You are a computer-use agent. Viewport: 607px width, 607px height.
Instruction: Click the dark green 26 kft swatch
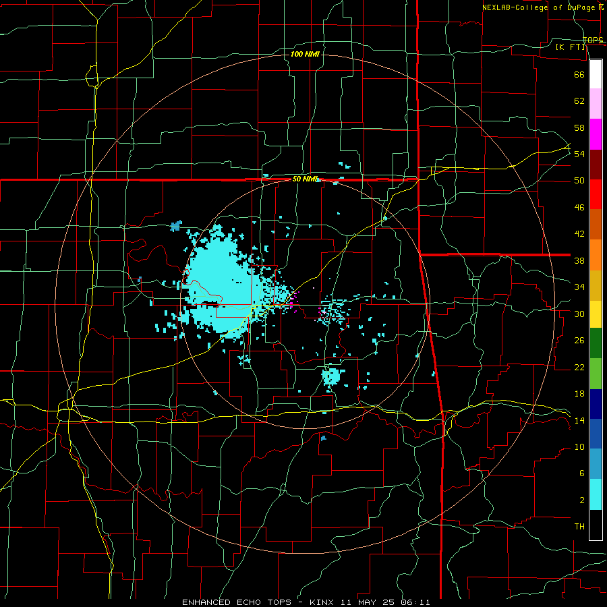coord(596,343)
